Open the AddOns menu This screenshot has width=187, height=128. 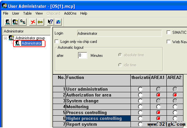click(70, 13)
